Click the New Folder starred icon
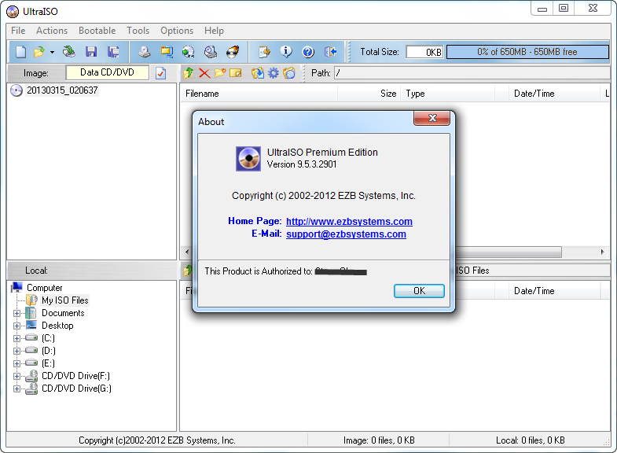 pos(220,72)
